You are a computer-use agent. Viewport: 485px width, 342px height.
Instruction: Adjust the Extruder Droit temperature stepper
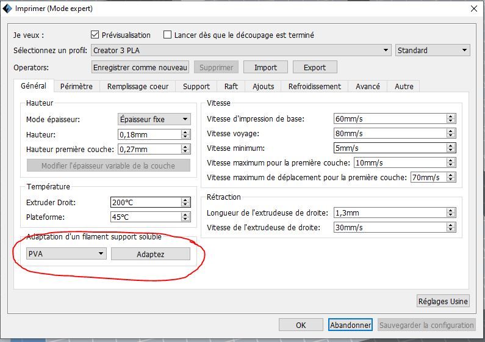click(x=185, y=202)
